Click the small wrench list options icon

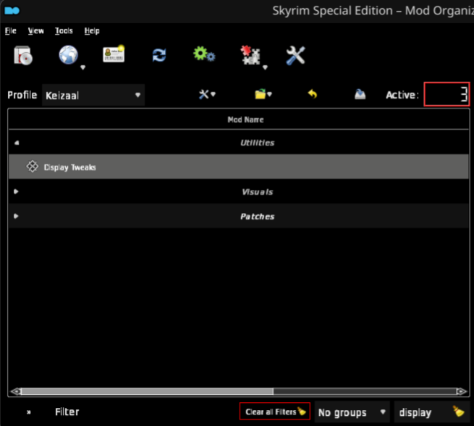pos(207,95)
